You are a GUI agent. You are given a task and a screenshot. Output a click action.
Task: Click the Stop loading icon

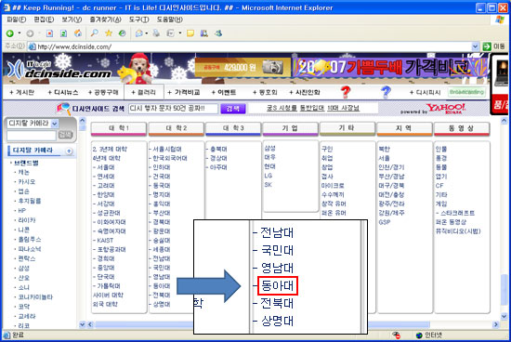[x=49, y=33]
